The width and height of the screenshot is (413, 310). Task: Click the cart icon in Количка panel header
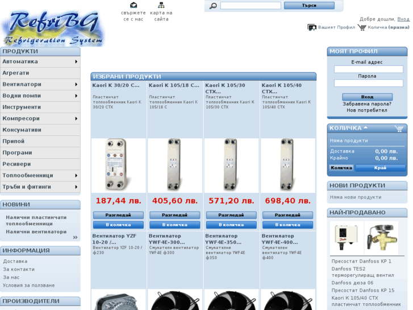[399, 129]
